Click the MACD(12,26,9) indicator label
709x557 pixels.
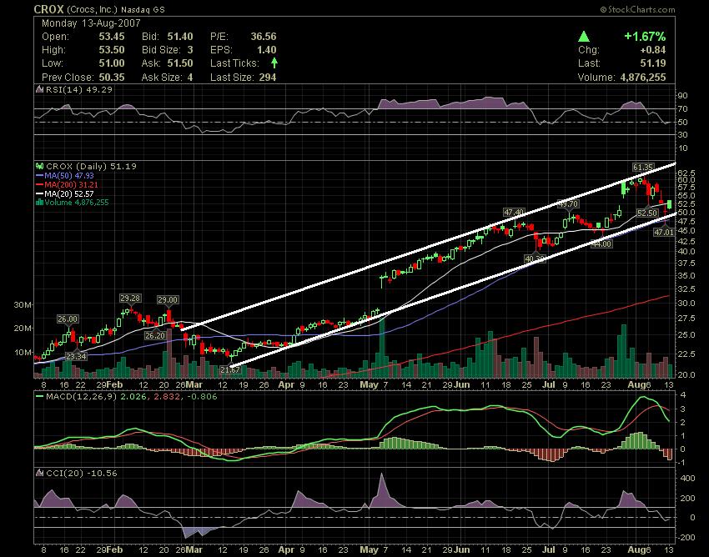[82, 397]
